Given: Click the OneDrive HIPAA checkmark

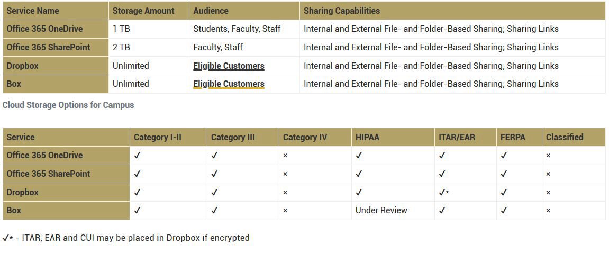Looking at the screenshot, I should click(359, 156).
